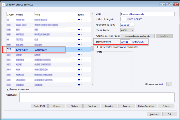Click the user list scroll-down arrow
The width and height of the screenshot is (180, 120).
(92, 84)
